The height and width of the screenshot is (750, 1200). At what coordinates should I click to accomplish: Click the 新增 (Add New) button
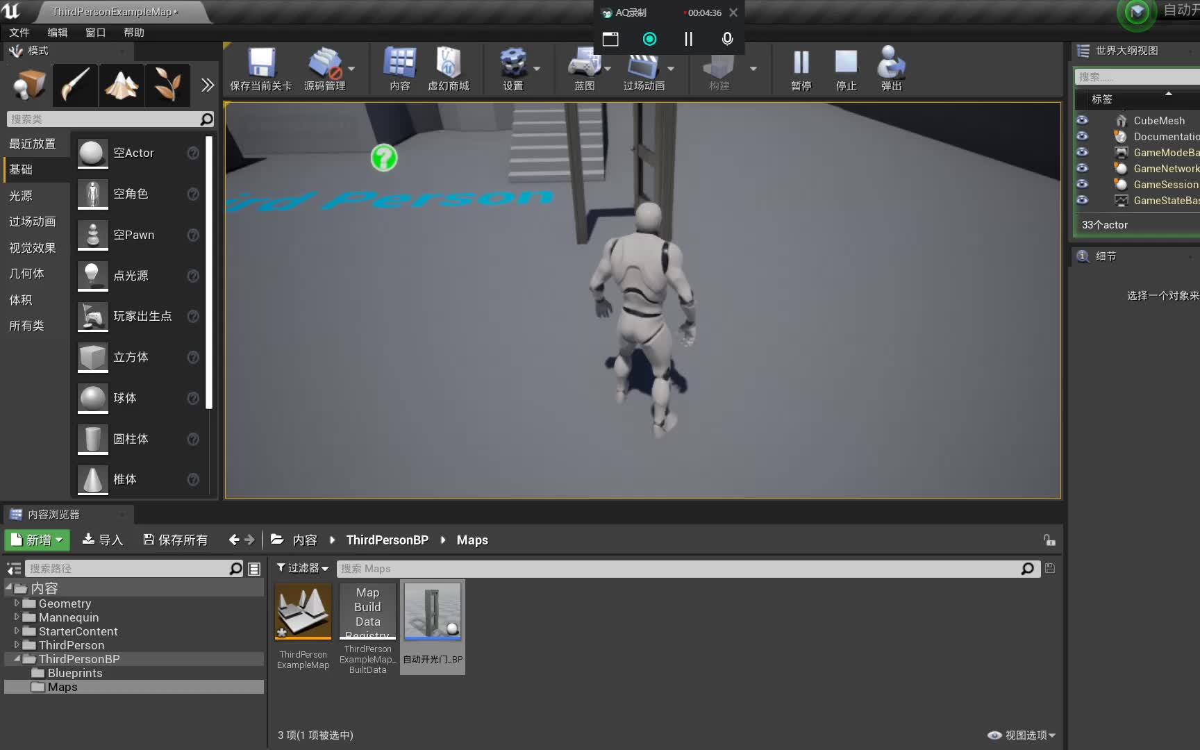click(36, 540)
